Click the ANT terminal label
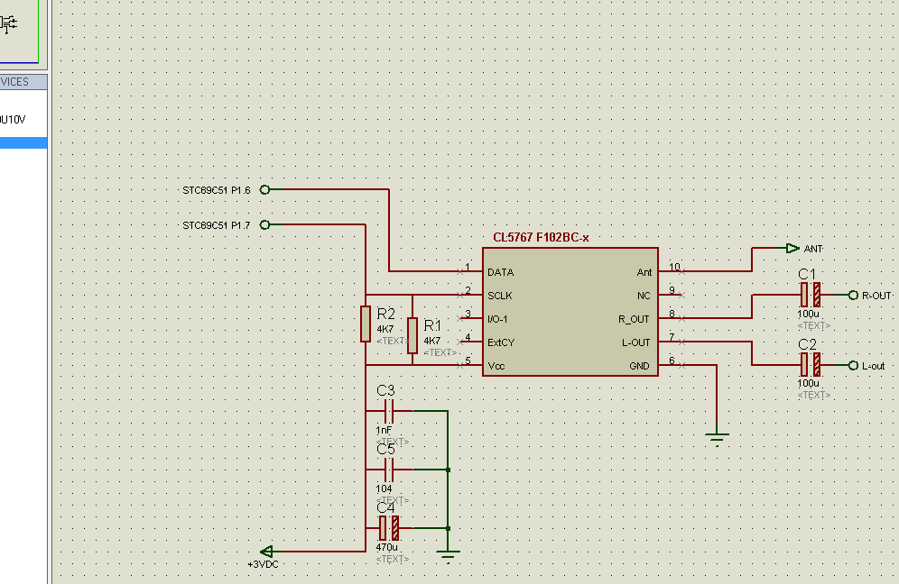The image size is (899, 584). tap(813, 249)
